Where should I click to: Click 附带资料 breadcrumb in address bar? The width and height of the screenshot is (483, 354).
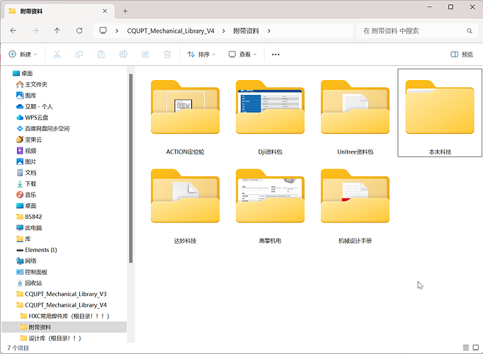pyautogui.click(x=246, y=30)
